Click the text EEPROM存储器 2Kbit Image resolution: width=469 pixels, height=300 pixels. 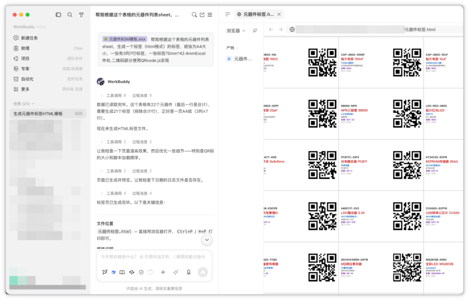(442, 161)
